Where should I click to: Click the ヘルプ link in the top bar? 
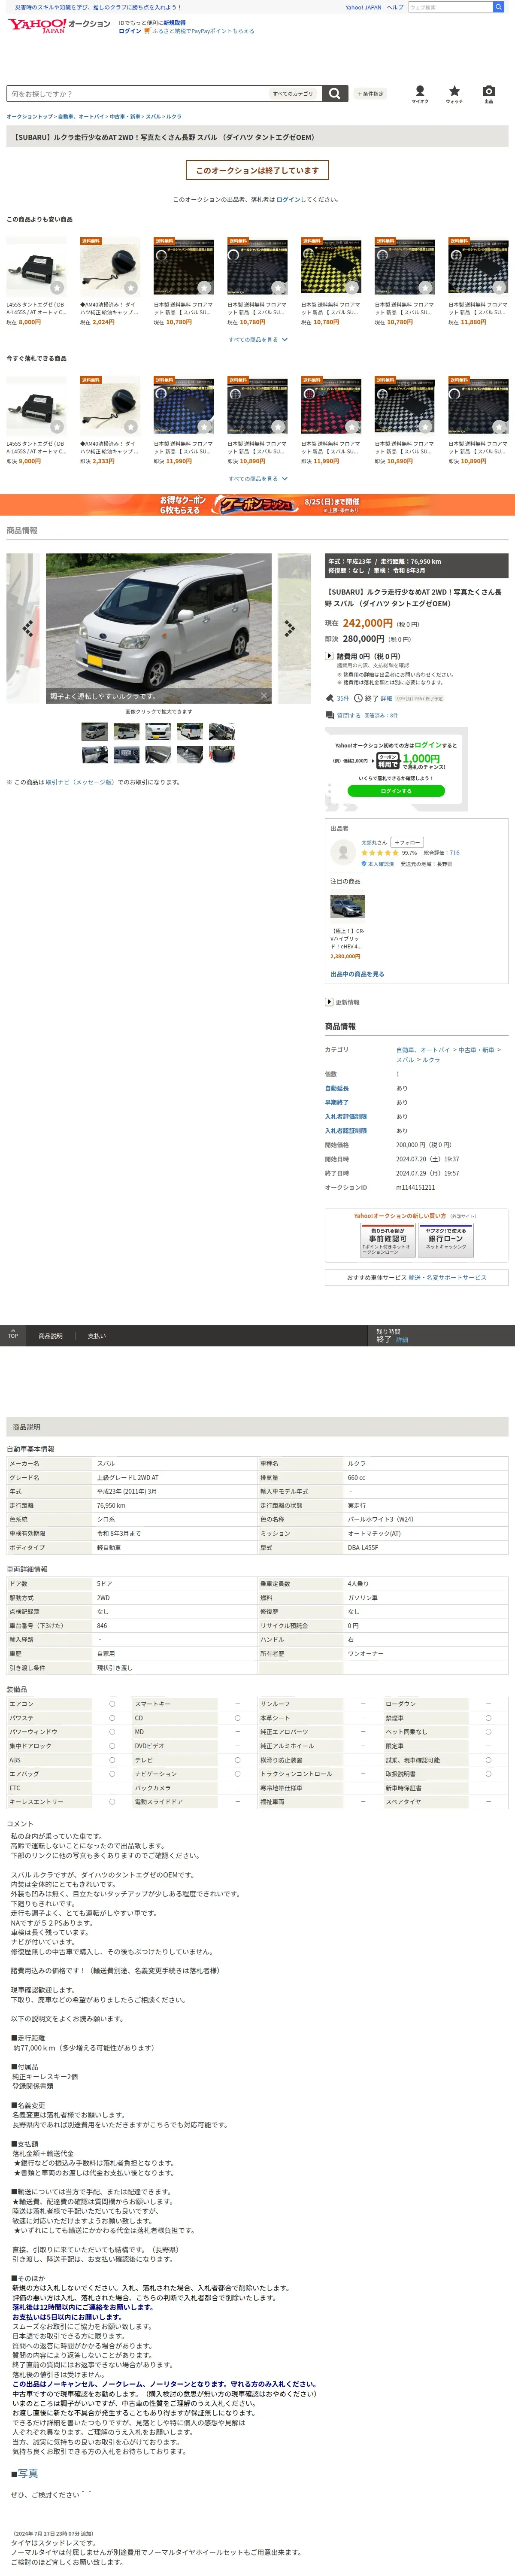click(395, 7)
